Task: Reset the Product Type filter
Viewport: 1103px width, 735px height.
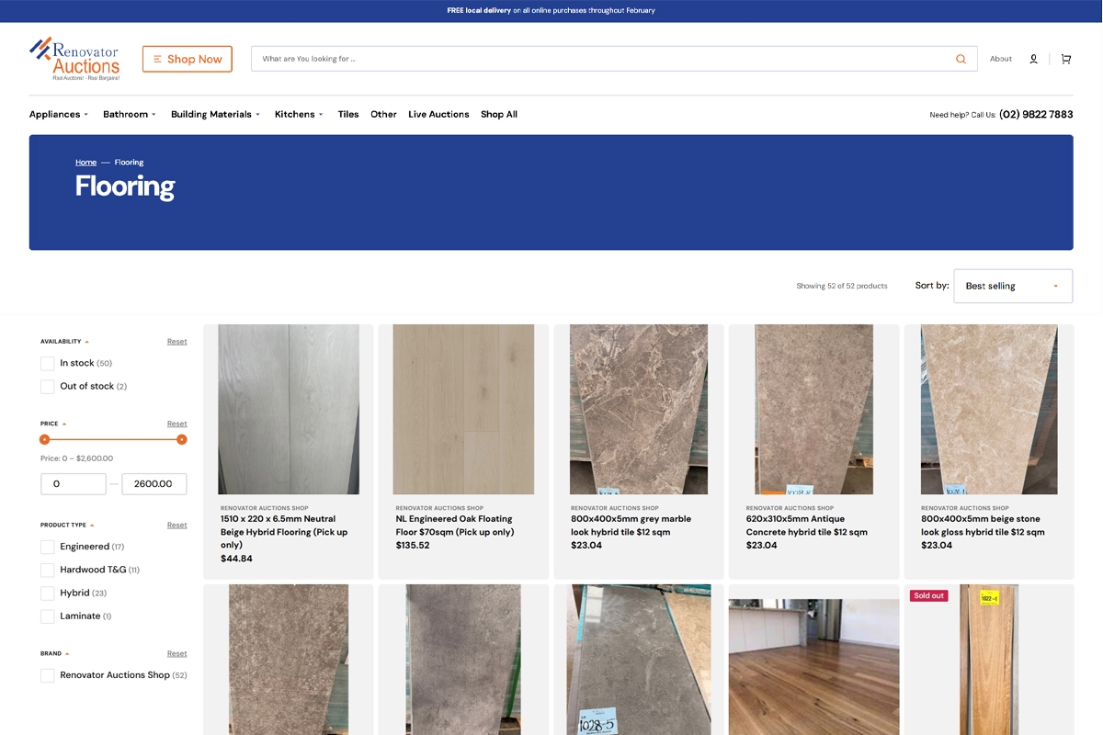Action: (x=176, y=525)
